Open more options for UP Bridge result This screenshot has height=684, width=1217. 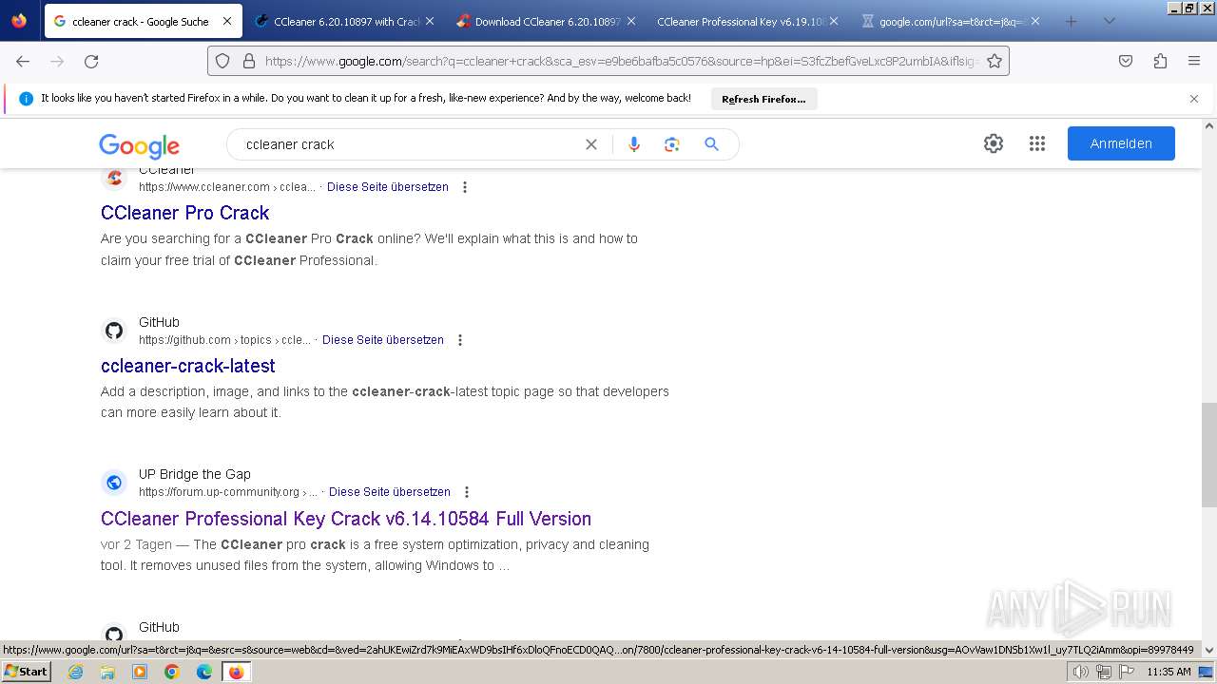467,492
